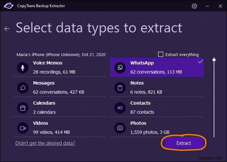Screen dimensions: 227x162
Task: Minimize the CopyTrans Backup Extractor window
Action: (207, 6)
